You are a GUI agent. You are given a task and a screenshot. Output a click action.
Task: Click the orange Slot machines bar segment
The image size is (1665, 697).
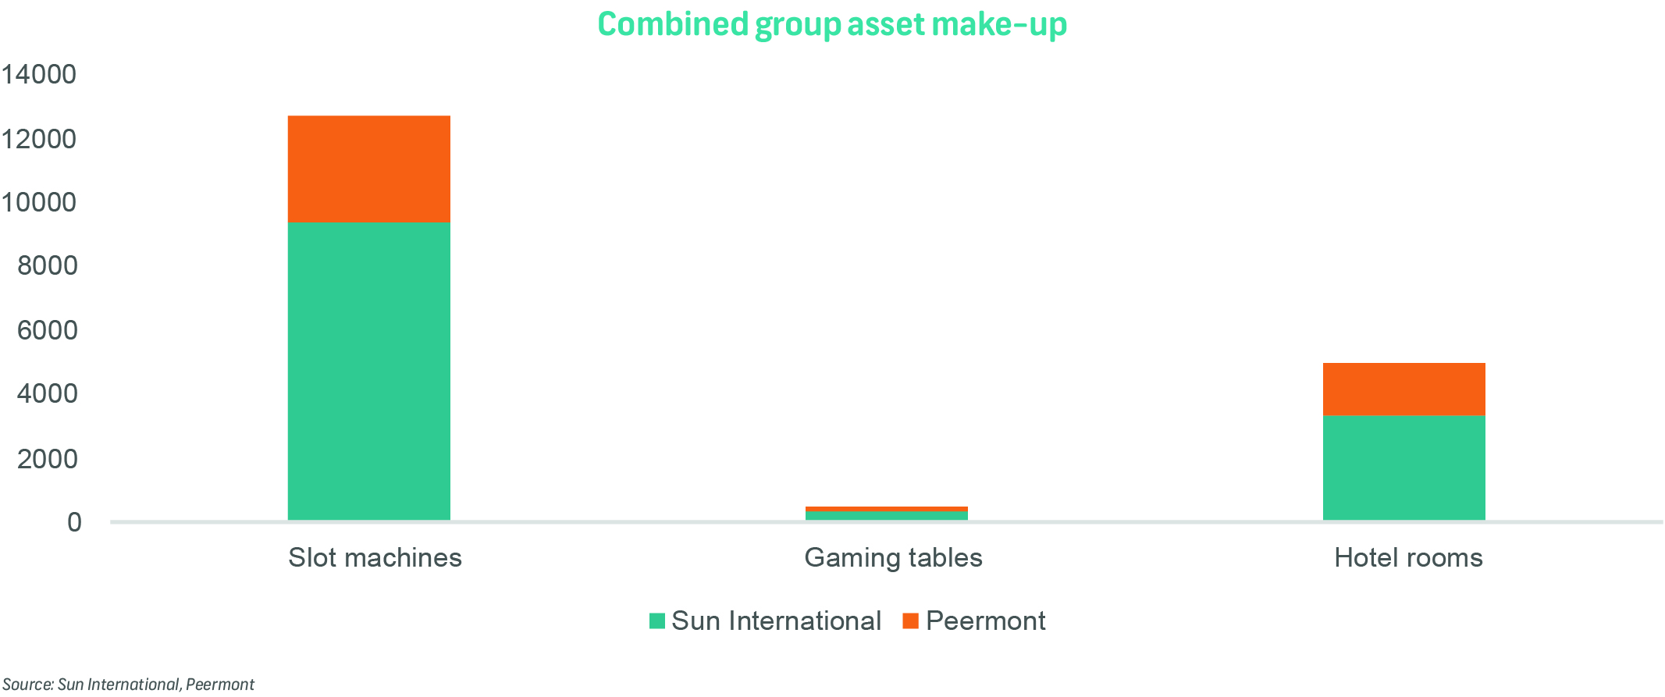(369, 169)
